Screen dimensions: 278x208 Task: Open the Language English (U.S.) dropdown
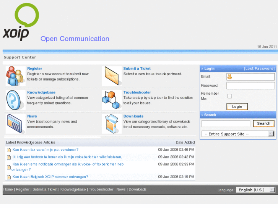[256, 190]
